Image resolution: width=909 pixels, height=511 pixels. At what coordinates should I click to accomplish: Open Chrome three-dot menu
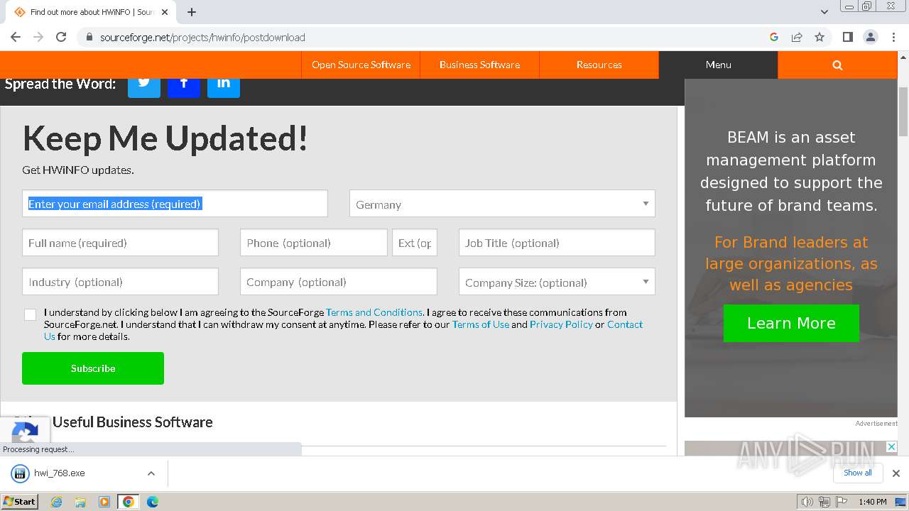point(893,37)
